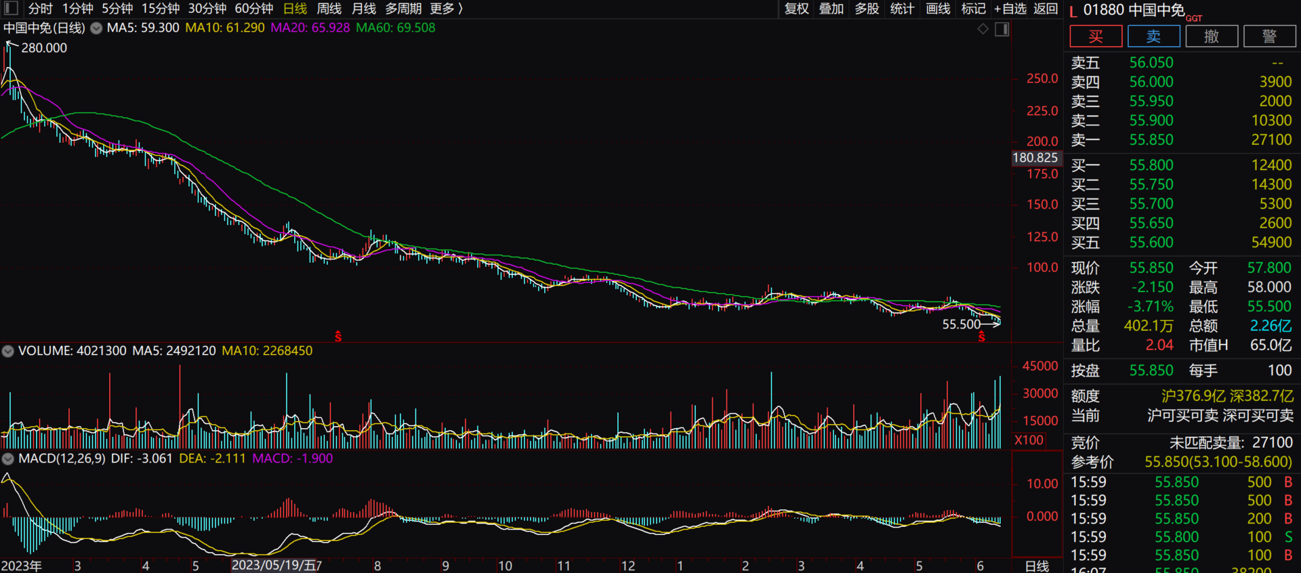Click the red 买 buy button
The height and width of the screenshot is (573, 1301).
click(1096, 37)
